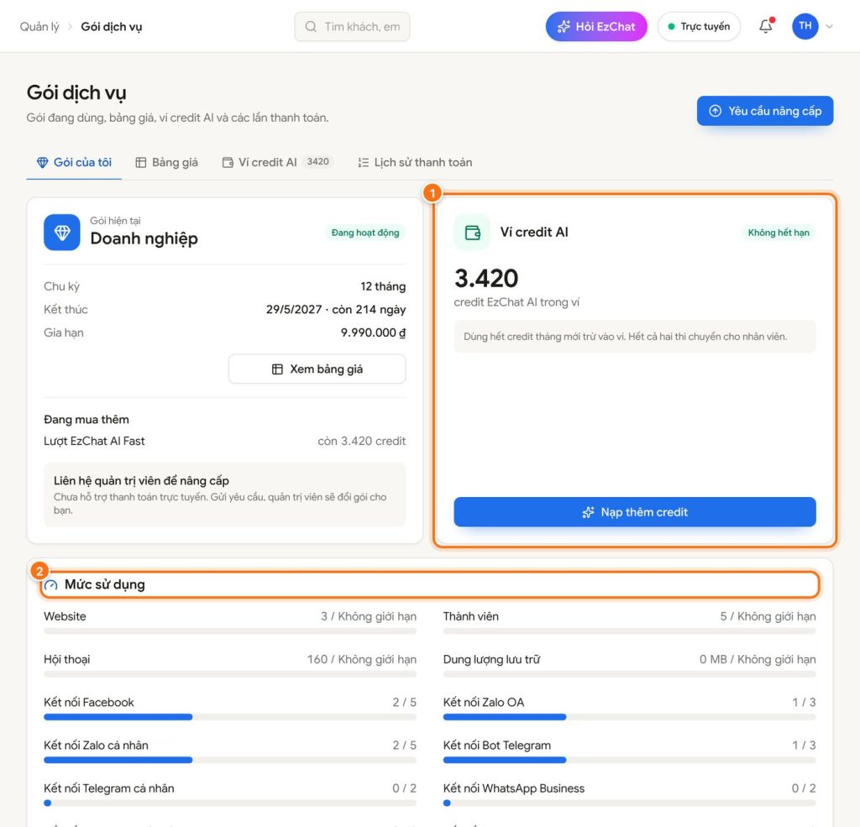
Task: Click the list icon on Lịch sử tab
Action: pyautogui.click(x=363, y=162)
